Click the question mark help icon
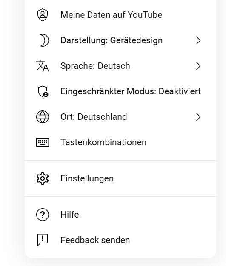Image resolution: width=226 pixels, height=266 pixels. 43,215
